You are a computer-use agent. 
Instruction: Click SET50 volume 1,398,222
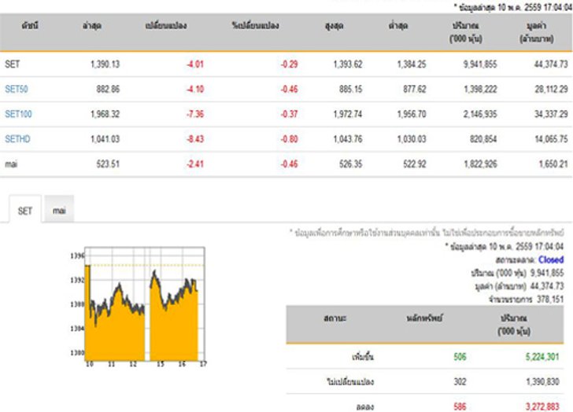point(481,89)
